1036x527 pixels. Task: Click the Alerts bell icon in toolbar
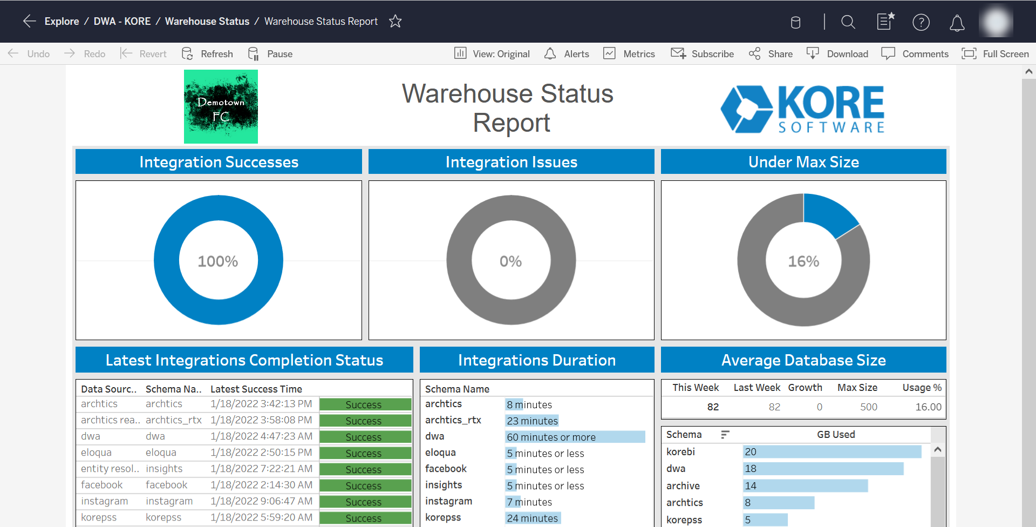click(x=550, y=53)
